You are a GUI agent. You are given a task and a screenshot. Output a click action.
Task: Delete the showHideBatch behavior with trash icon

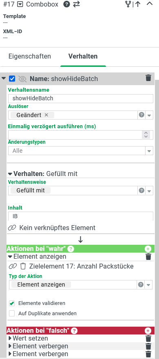[x=148, y=78]
